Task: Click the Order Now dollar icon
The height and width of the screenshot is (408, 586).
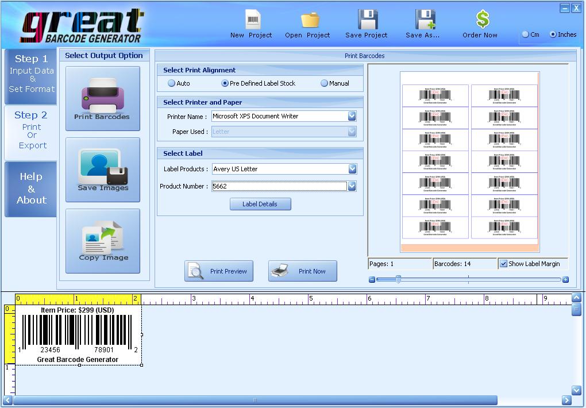Action: (x=481, y=20)
